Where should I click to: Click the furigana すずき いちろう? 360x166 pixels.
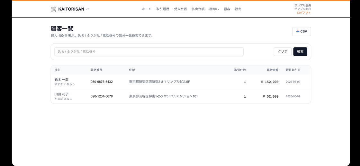point(65,84)
